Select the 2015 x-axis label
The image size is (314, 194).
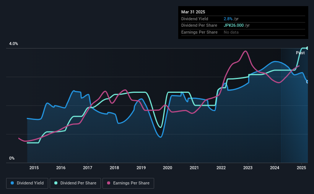(34, 168)
